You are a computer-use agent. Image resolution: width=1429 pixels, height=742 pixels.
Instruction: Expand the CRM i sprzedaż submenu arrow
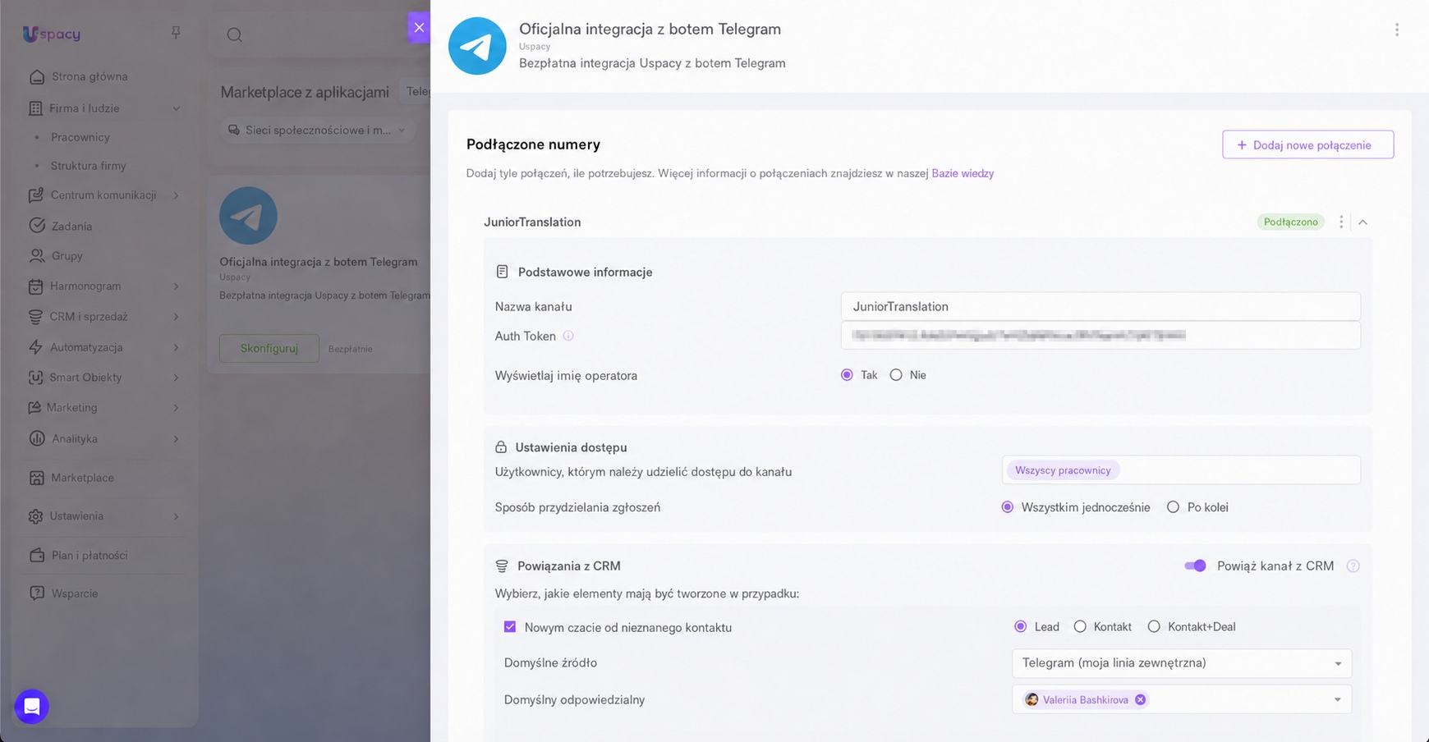176,317
